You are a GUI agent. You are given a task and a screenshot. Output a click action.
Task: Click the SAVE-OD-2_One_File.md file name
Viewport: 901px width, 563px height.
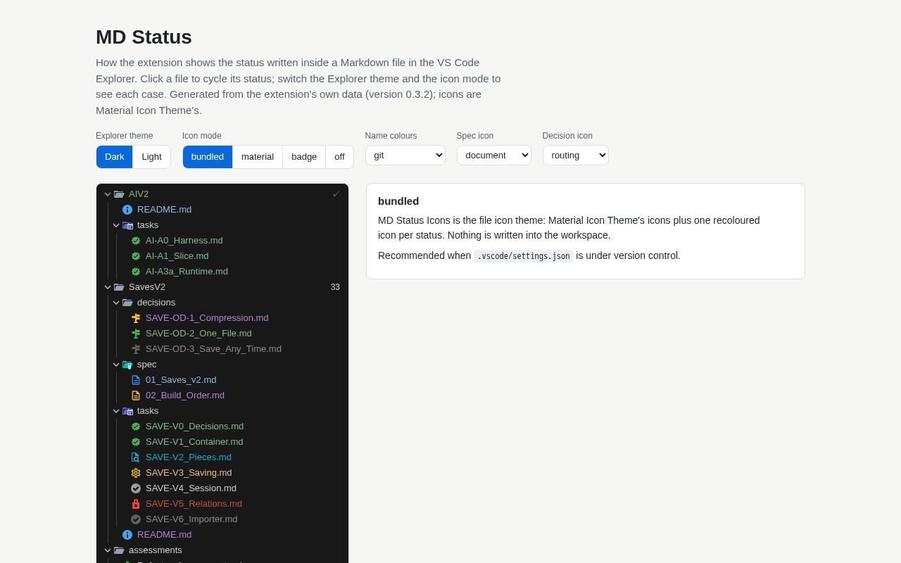[x=199, y=334]
